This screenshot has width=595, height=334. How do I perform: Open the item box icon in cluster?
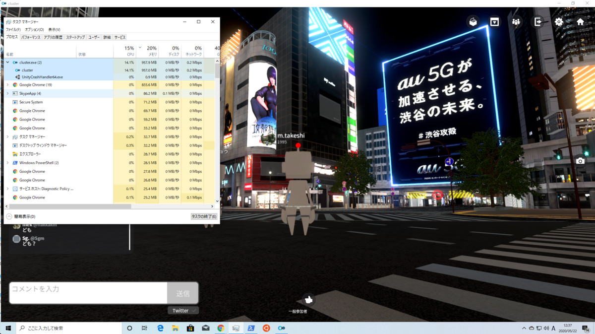(473, 21)
